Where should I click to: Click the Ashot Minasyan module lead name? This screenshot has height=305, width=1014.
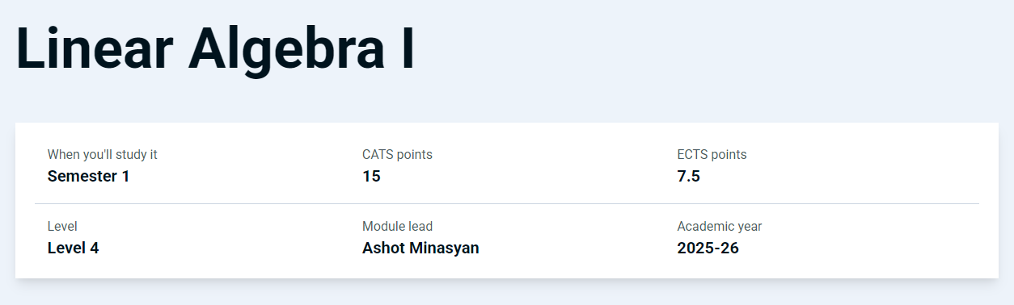[x=420, y=248]
